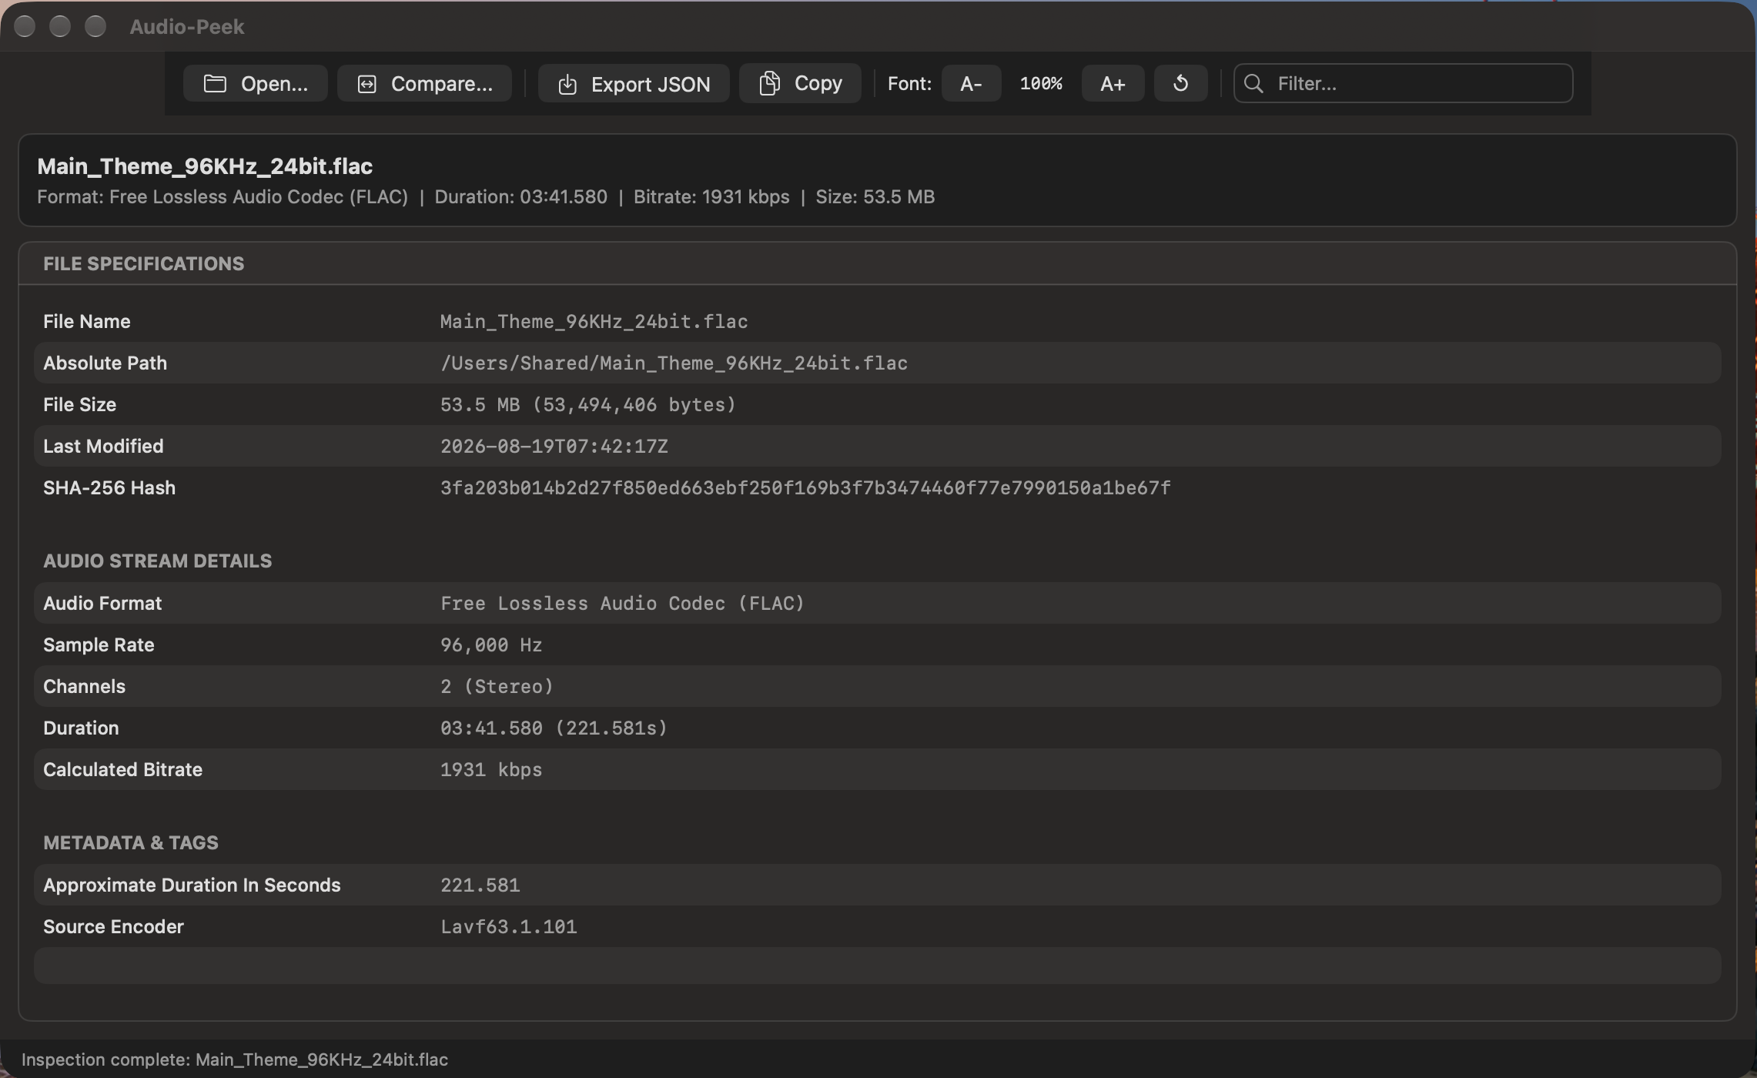Reset font size with circular arrow icon

pos(1180,83)
